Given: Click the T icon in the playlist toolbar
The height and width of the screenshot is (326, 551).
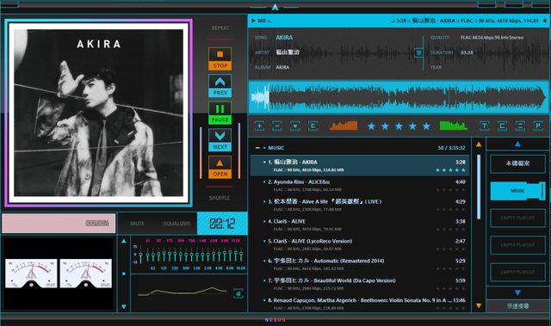Looking at the screenshot, I should (x=484, y=126).
